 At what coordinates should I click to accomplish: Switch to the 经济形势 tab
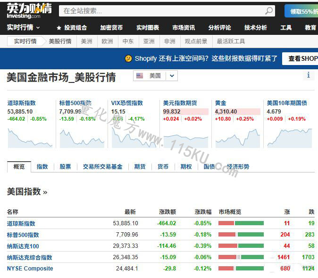point(238,167)
